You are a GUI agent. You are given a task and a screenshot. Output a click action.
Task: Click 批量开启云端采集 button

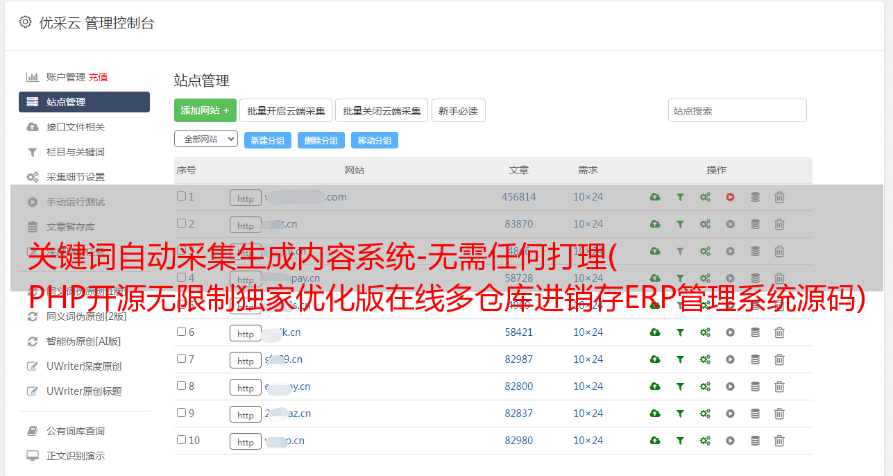pos(286,110)
